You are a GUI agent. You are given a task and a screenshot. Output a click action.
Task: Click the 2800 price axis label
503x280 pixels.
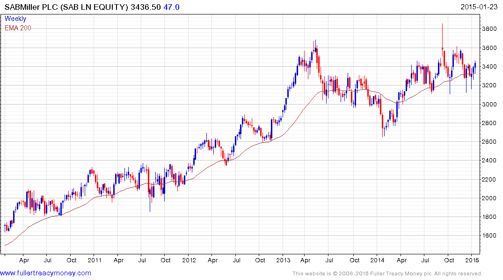coord(489,123)
